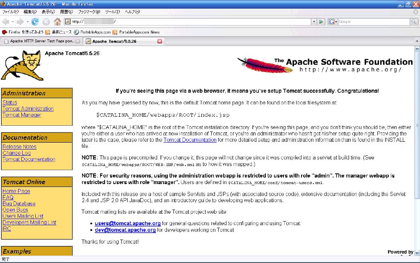Click the Documentation panel heading

(x=37, y=137)
